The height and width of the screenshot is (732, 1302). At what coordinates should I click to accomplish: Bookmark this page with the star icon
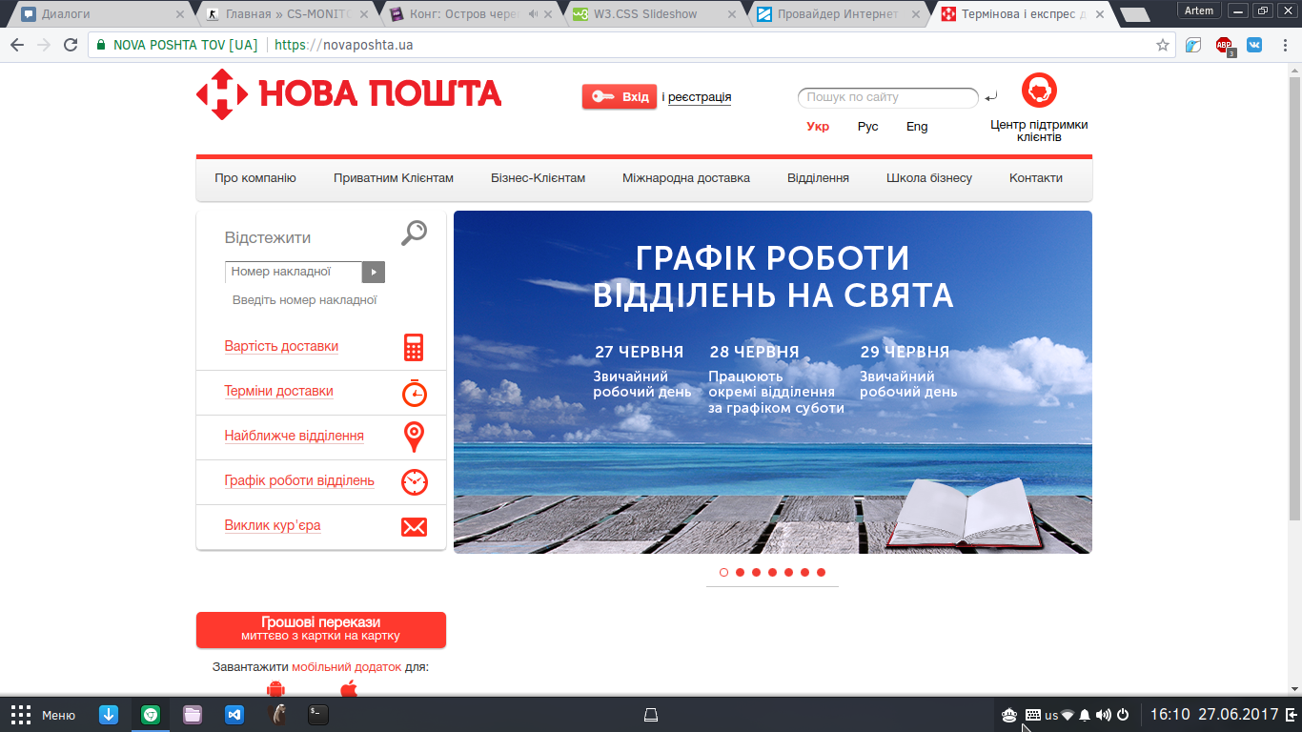[x=1163, y=45]
